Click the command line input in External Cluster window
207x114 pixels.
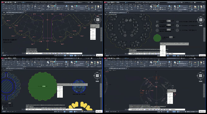click(x=54, y=54)
